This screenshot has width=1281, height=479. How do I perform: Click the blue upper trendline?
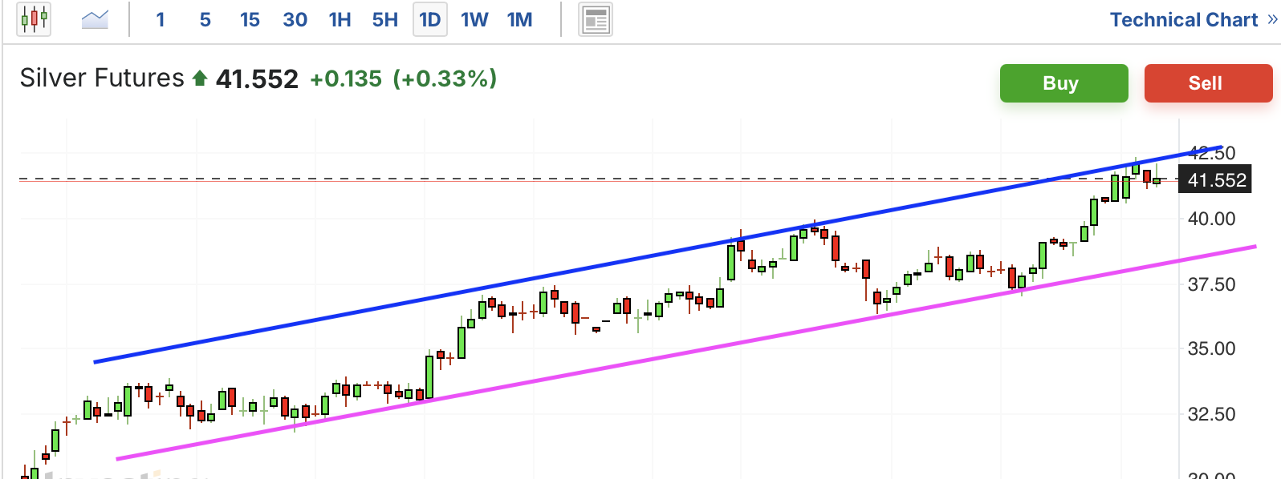658,255
